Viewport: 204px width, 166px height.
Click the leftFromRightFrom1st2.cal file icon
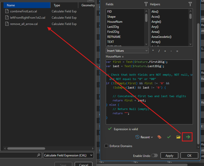coord(7,17)
